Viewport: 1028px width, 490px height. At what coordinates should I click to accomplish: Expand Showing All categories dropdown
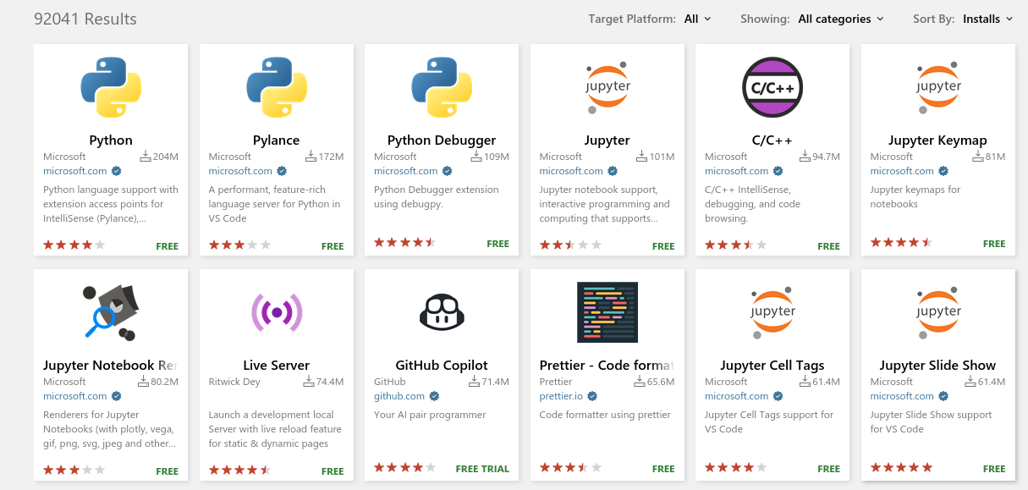(x=841, y=19)
